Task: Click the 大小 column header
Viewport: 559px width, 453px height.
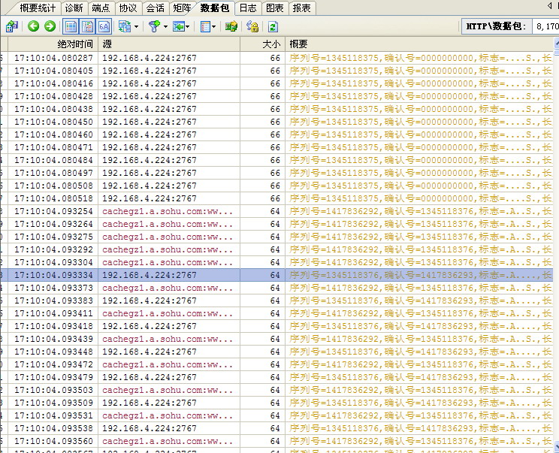Action: [x=270, y=44]
